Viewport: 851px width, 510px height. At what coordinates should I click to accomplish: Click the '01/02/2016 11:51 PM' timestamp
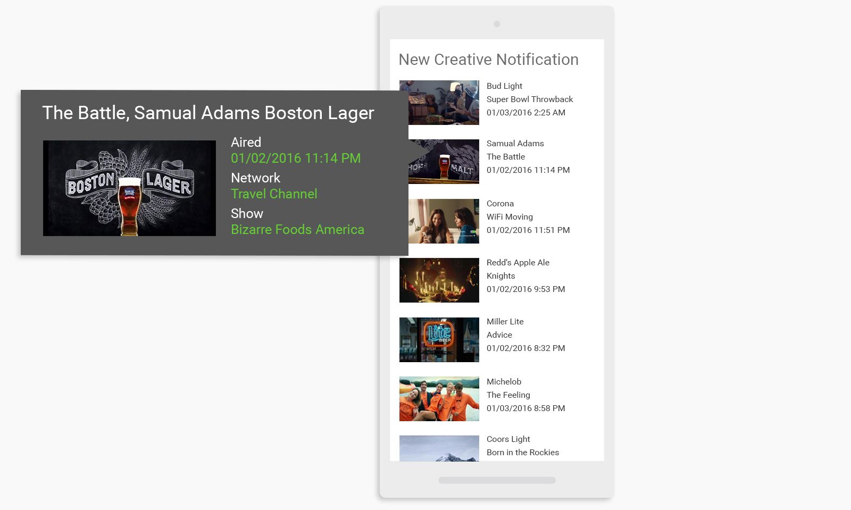click(x=528, y=230)
